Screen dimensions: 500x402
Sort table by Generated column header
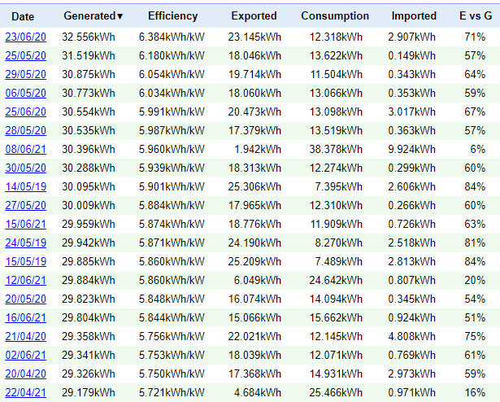pos(93,16)
